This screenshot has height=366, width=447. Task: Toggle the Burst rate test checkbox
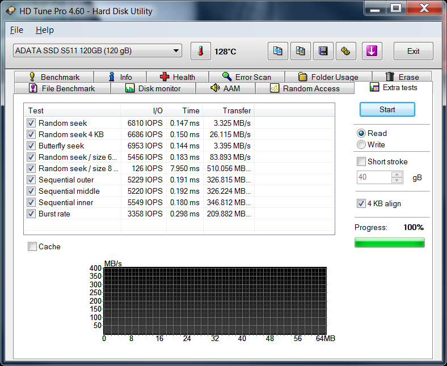pyautogui.click(x=31, y=214)
